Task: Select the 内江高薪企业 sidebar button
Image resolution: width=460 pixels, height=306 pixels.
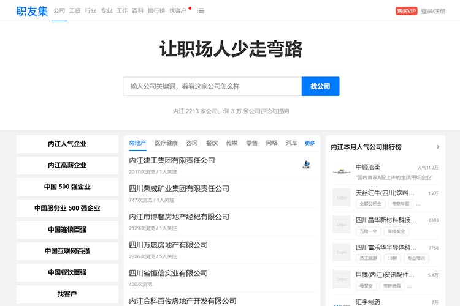Action: click(x=67, y=165)
